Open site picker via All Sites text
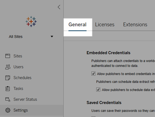The height and width of the screenshot is (117, 155). 16,37
